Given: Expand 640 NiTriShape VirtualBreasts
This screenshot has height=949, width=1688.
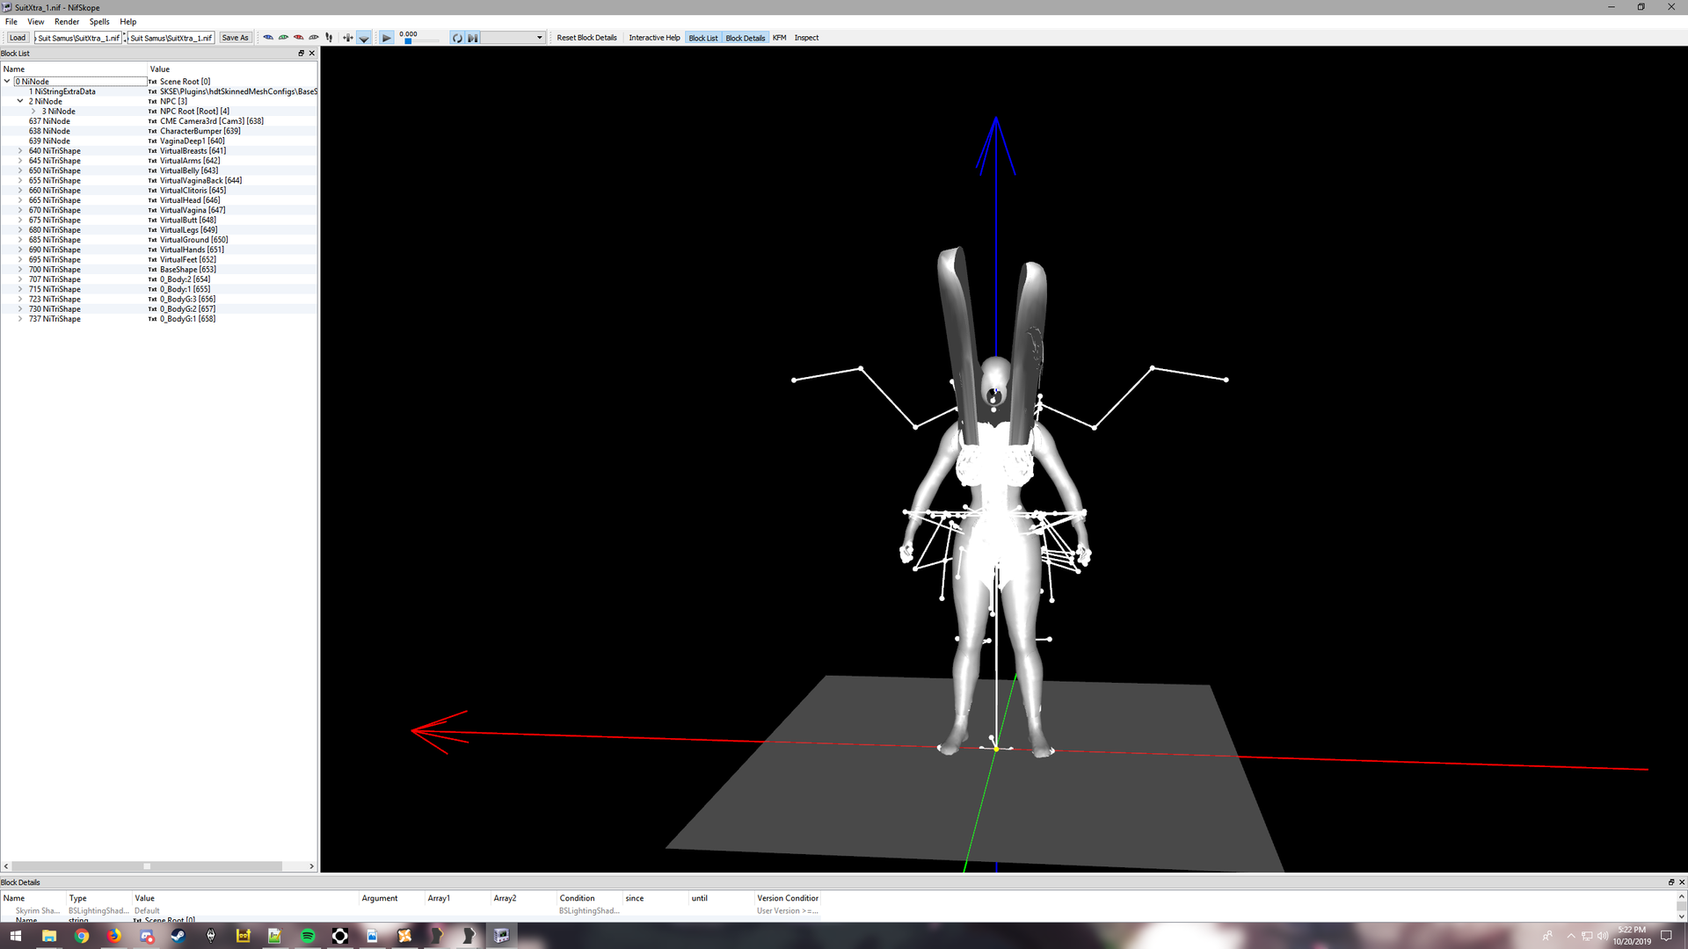Looking at the screenshot, I should point(20,150).
